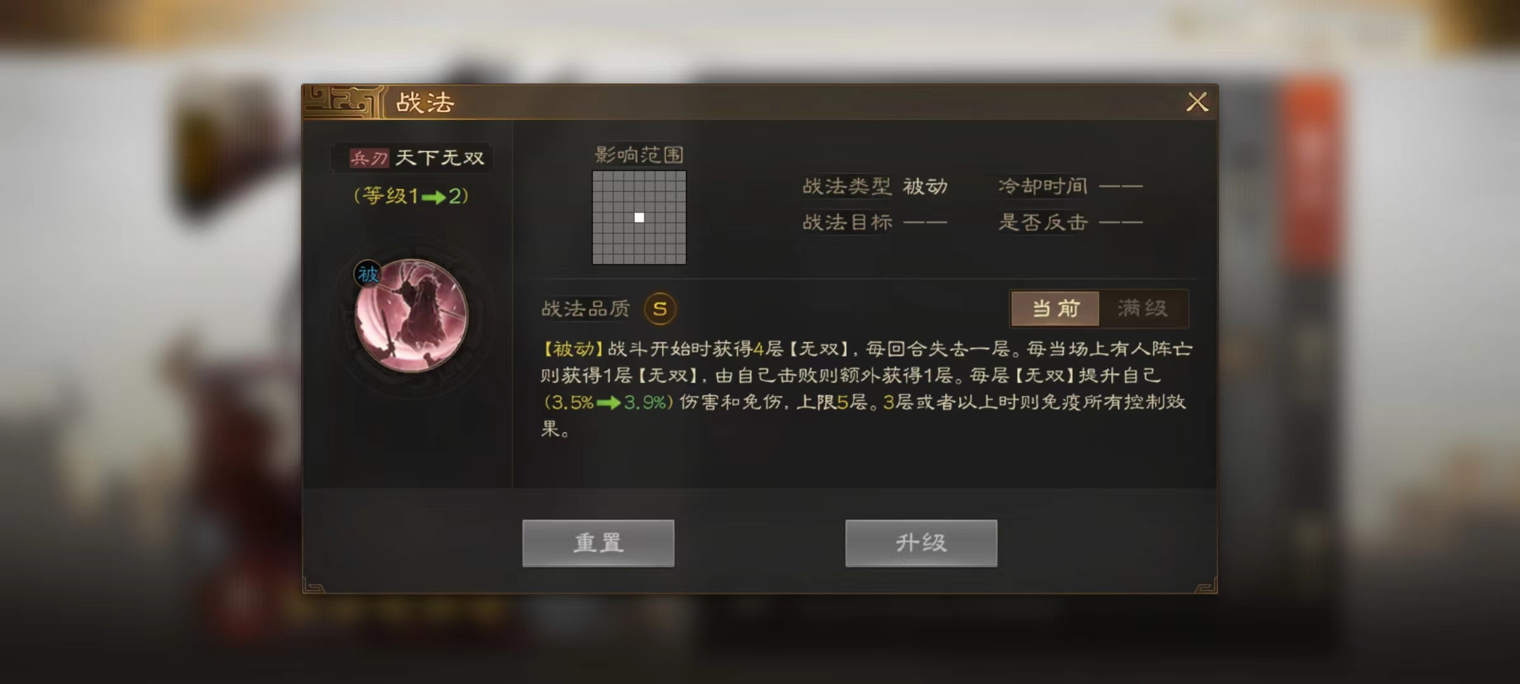Click the red 兵刃 type tag

tap(369, 158)
